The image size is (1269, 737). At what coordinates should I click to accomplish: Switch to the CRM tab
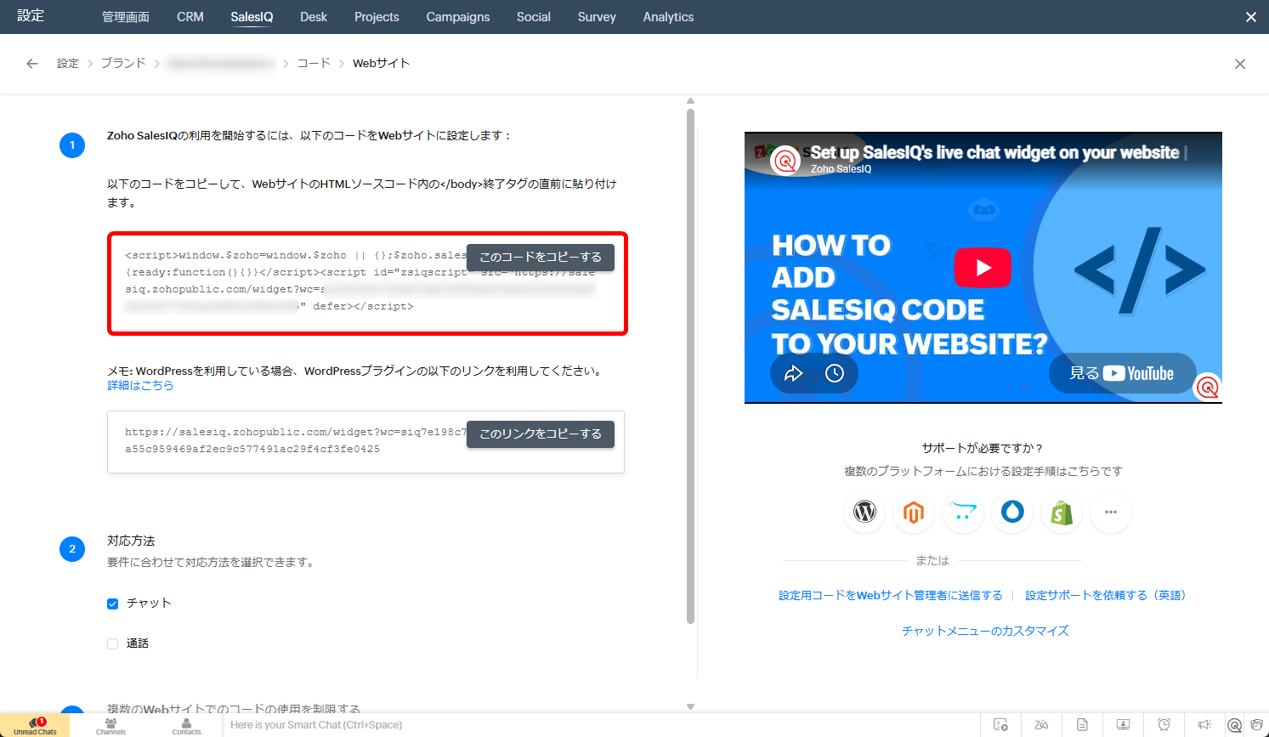tap(190, 17)
